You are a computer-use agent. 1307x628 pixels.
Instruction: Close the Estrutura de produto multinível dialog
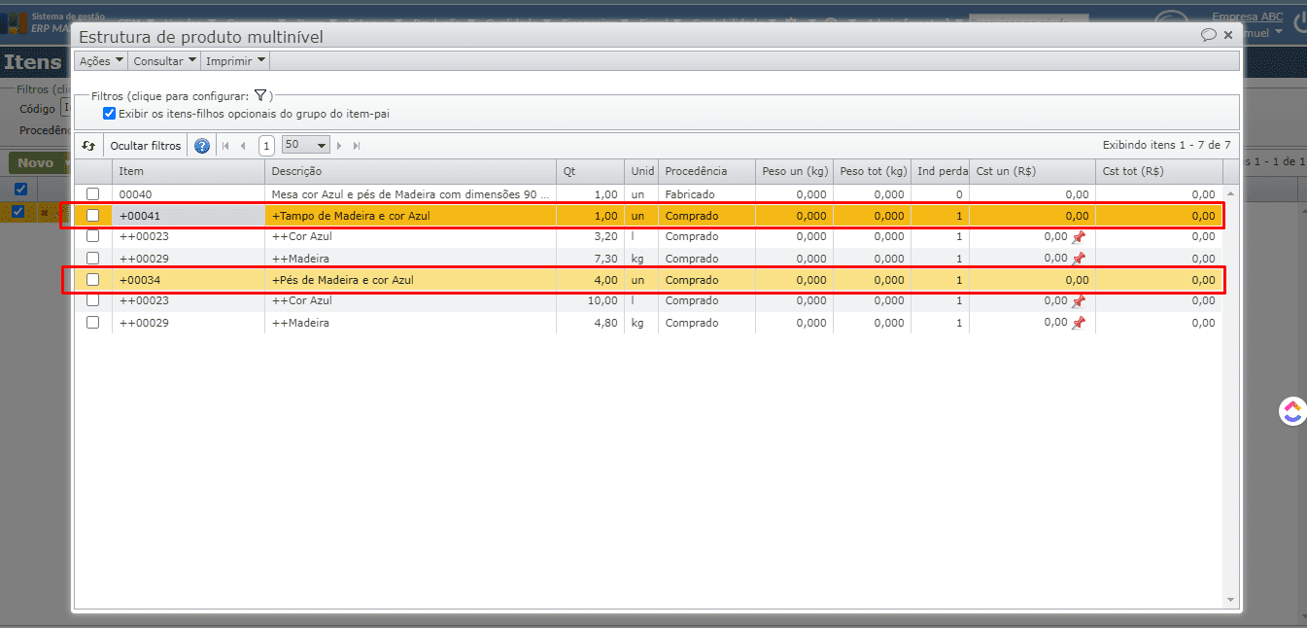click(1228, 35)
